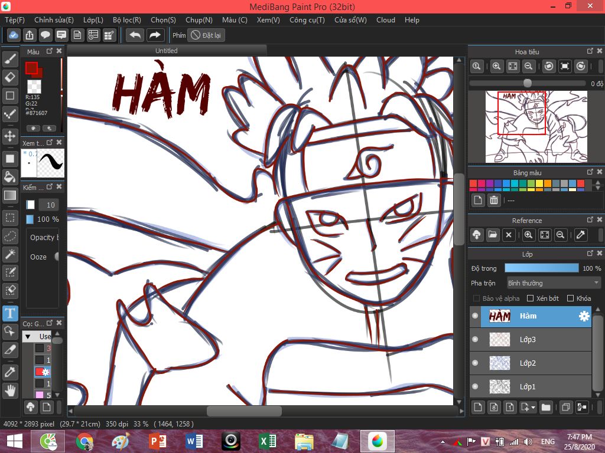
Task: Click the brush size value field 10
Action: coord(48,205)
